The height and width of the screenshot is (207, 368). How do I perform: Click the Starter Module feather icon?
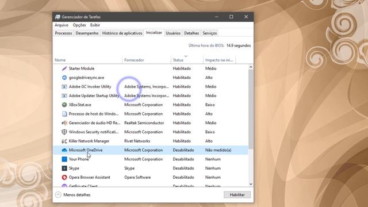point(64,68)
